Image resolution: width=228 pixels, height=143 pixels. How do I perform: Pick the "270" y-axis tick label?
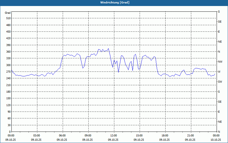(9, 72)
